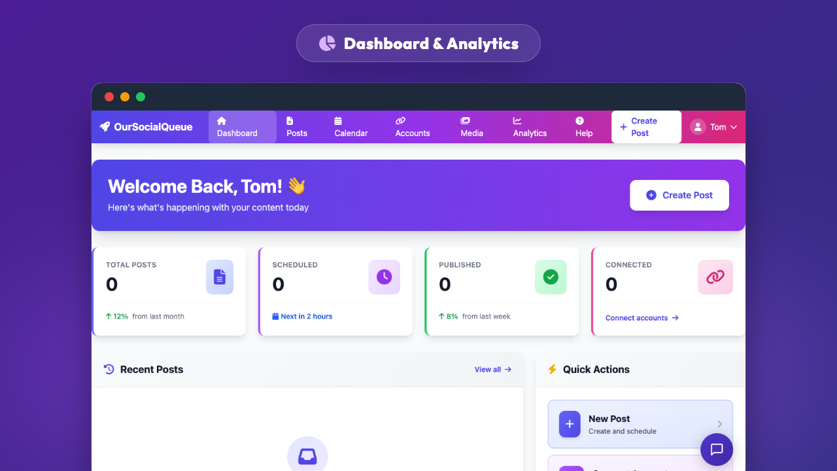
Task: Select the Analytics chart icon
Action: [517, 121]
